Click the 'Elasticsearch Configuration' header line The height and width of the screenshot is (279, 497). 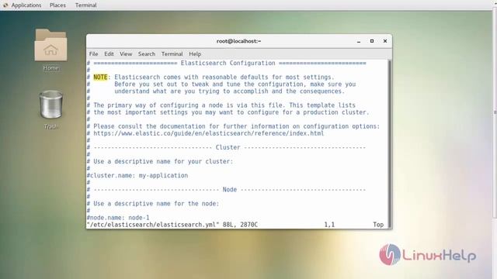[226, 63]
